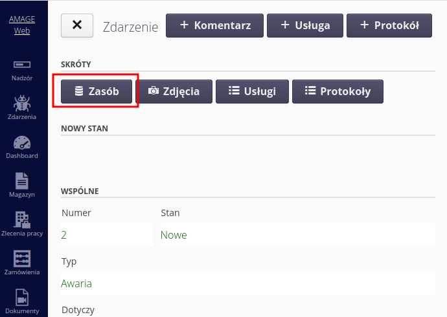Image resolution: width=447 pixels, height=317 pixels.
Task: Open the Nadzór sidebar icon
Action: 22,65
